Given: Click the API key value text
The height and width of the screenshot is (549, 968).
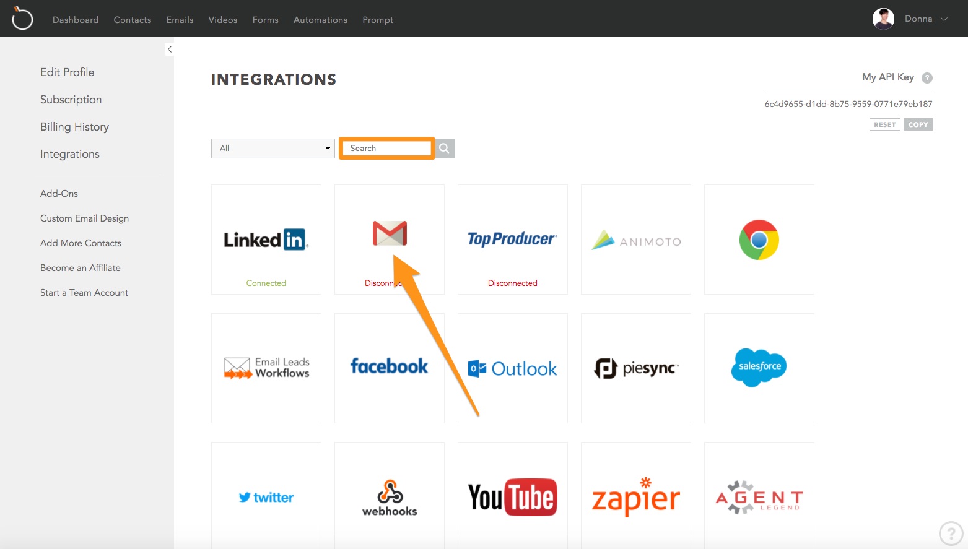Looking at the screenshot, I should [x=848, y=104].
